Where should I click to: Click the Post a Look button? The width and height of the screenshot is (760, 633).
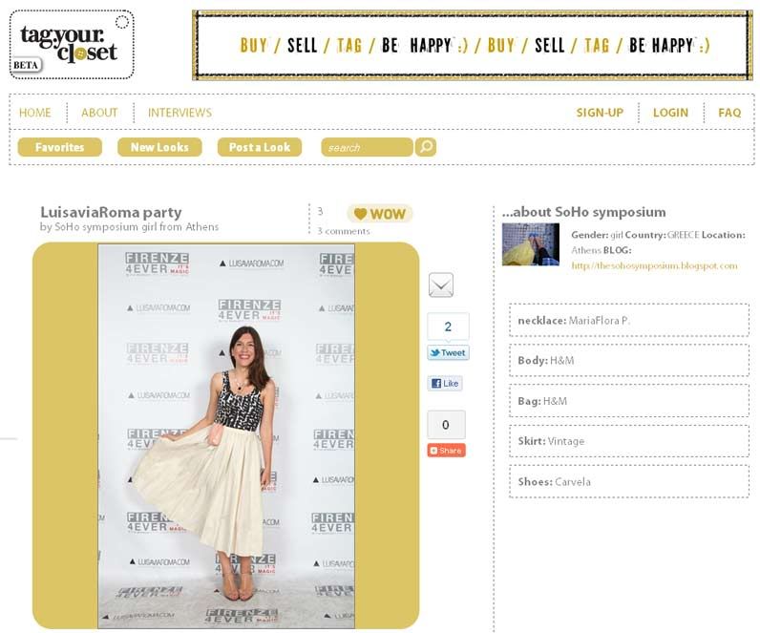coord(260,147)
